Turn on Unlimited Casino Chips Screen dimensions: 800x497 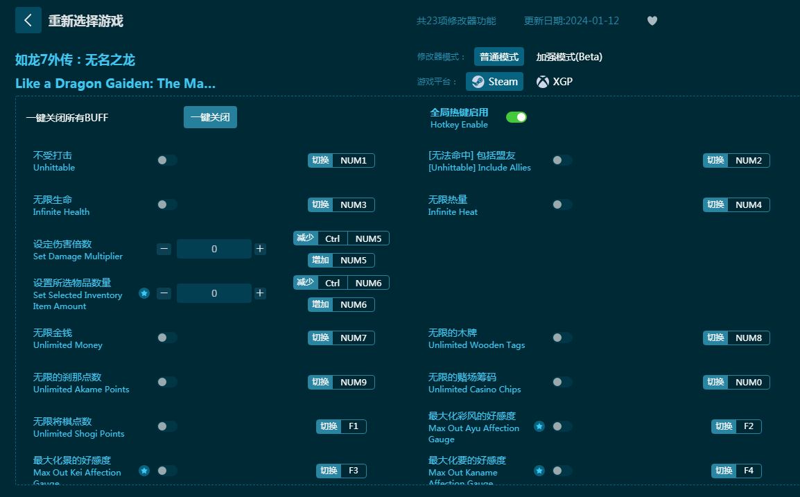click(562, 382)
